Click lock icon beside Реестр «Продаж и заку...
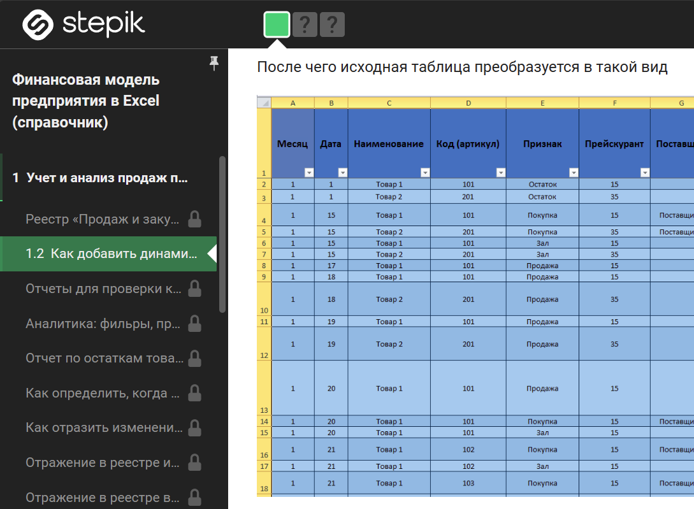Screen dimensions: 694x509 pyautogui.click(x=195, y=219)
